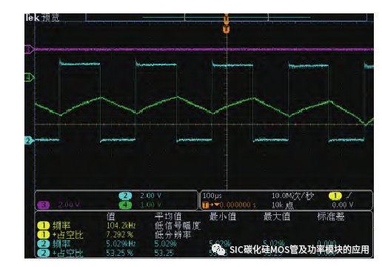Click the flat purple channel 3 trace

204,50
